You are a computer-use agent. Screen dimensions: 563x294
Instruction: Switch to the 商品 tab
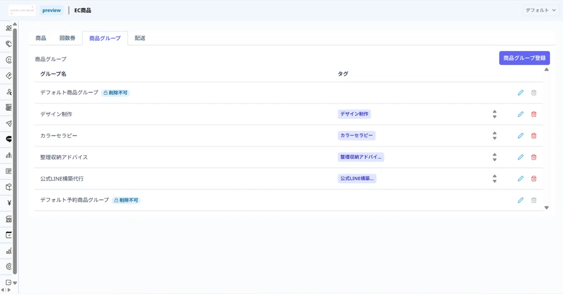tap(41, 38)
